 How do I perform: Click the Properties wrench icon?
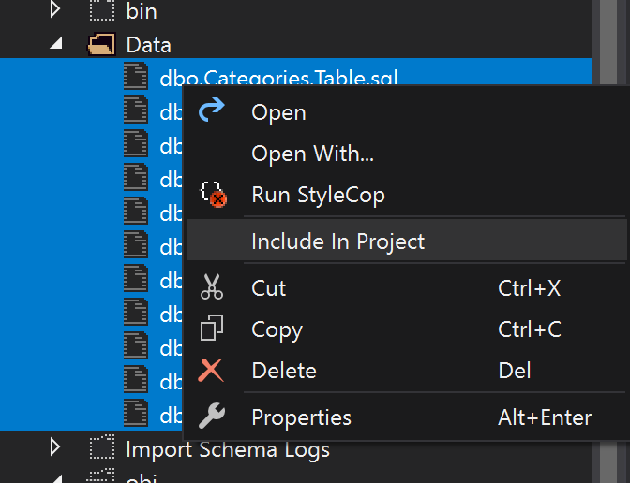(213, 417)
